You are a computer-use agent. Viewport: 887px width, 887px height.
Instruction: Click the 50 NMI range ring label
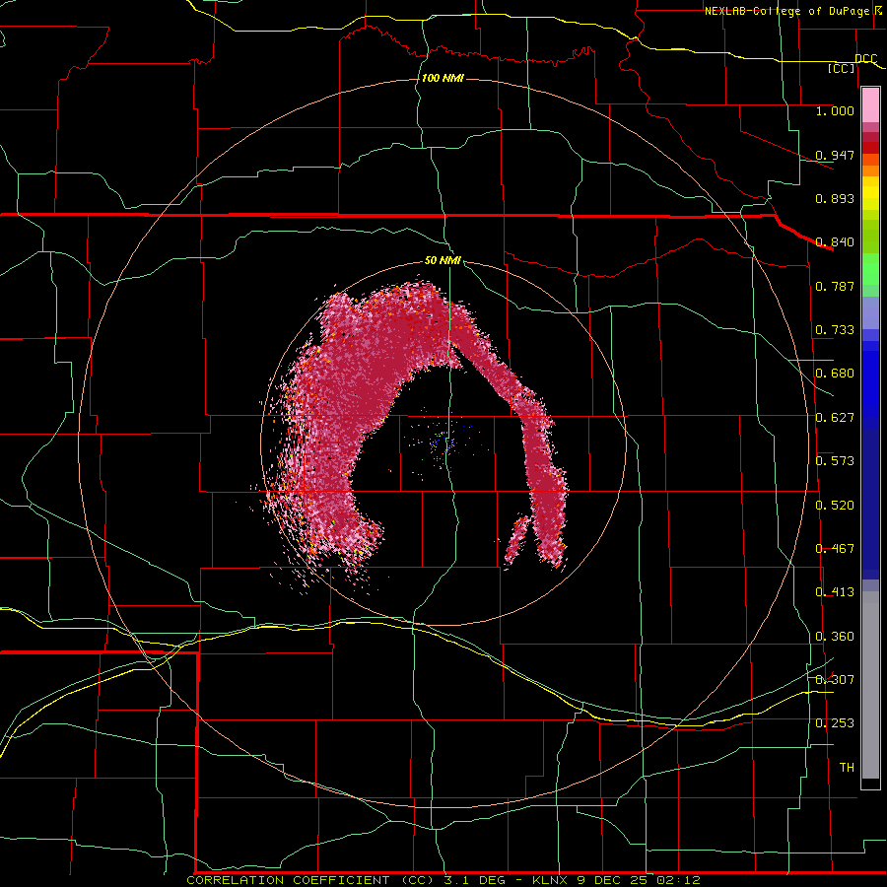pyautogui.click(x=443, y=260)
